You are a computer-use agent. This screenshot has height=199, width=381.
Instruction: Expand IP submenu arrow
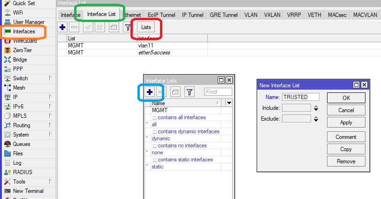[50, 97]
